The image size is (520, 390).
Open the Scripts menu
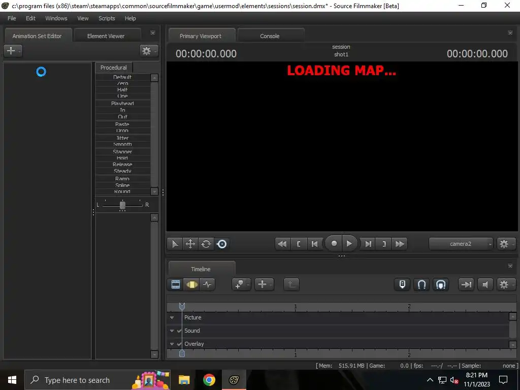coord(107,18)
